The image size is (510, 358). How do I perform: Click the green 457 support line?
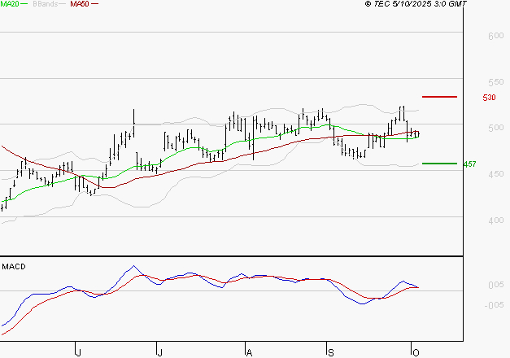pos(439,164)
